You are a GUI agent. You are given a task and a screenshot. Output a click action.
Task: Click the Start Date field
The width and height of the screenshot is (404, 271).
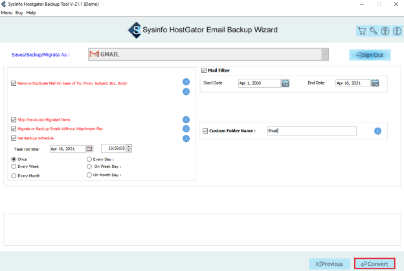point(260,83)
